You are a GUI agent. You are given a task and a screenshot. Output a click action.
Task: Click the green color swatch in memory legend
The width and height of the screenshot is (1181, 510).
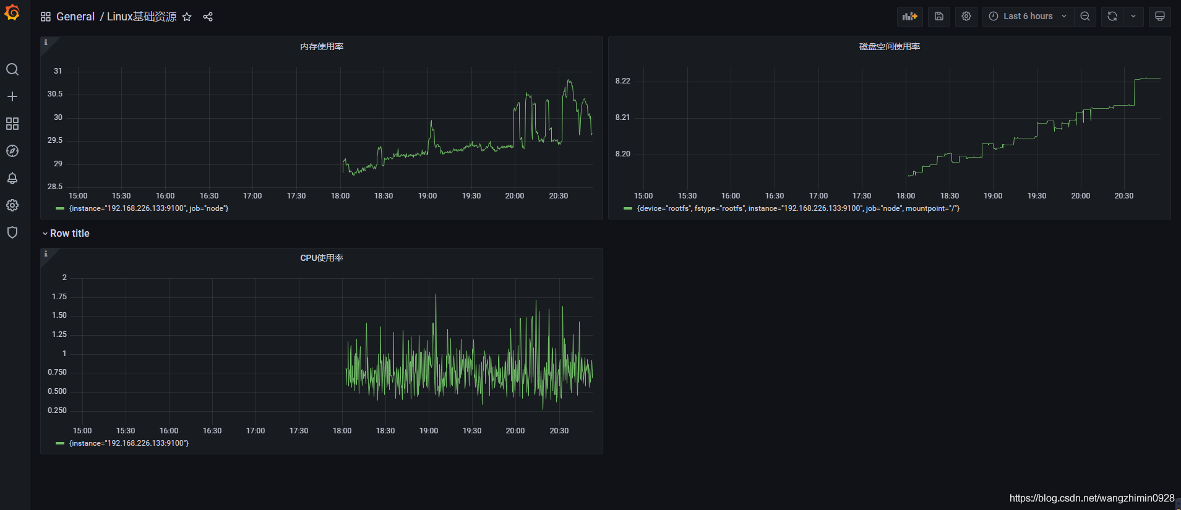60,208
